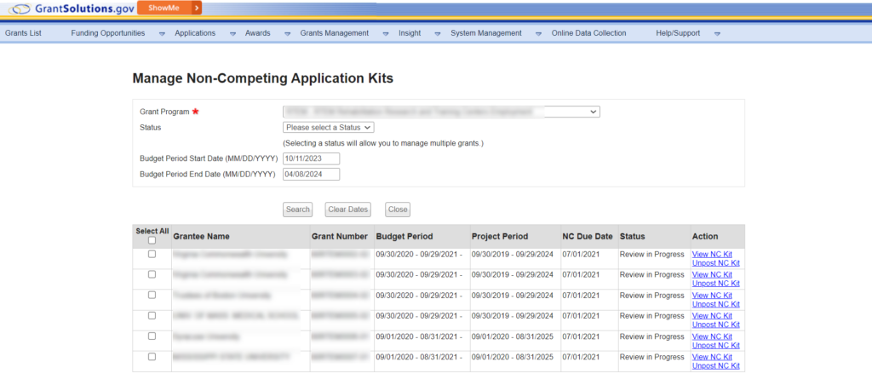The width and height of the screenshot is (872, 385).
Task: Expand the Applications menu arrow
Action: pos(233,34)
